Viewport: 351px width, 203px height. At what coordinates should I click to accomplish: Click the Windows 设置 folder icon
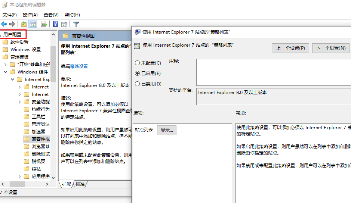tap(5, 49)
